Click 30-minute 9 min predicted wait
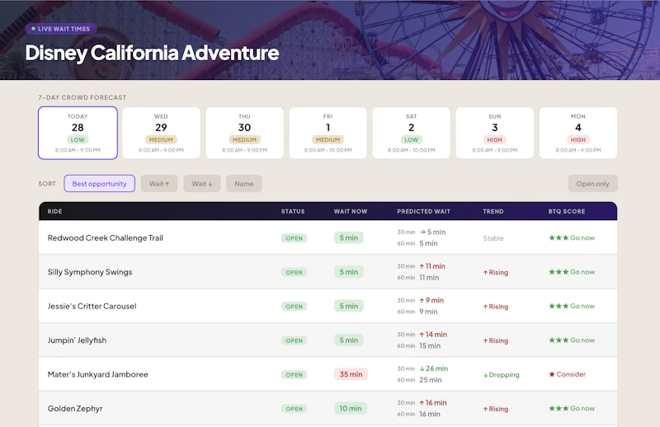This screenshot has height=427, width=660. 431,300
